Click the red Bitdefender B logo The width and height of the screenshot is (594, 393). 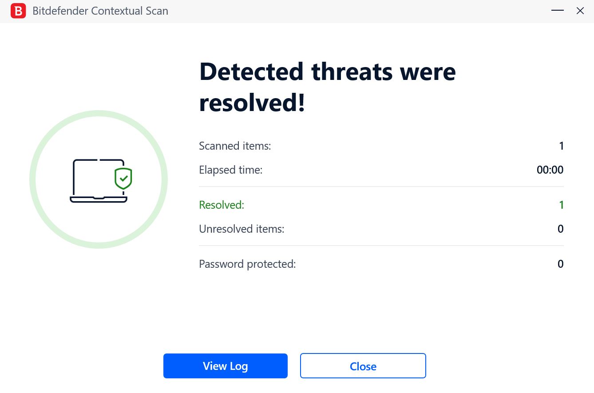18,11
